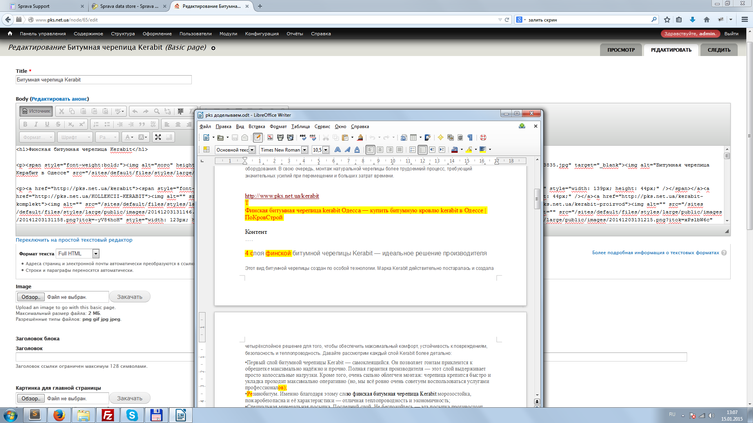The width and height of the screenshot is (753, 423).
Task: Click the maximize editor icon in CKEditor
Action: [x=158, y=137]
